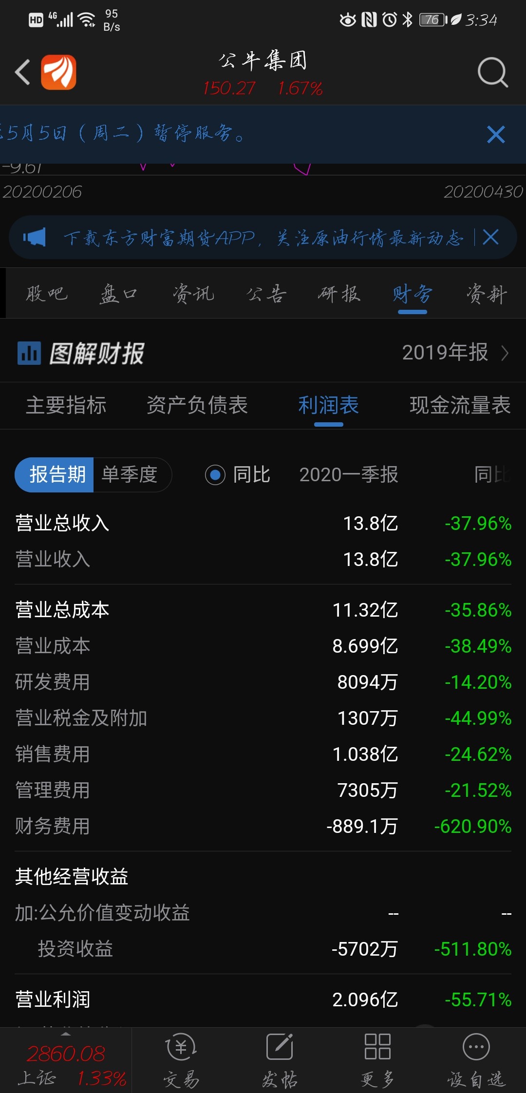Close the service suspension notice banner
The width and height of the screenshot is (526, 1093).
(496, 134)
